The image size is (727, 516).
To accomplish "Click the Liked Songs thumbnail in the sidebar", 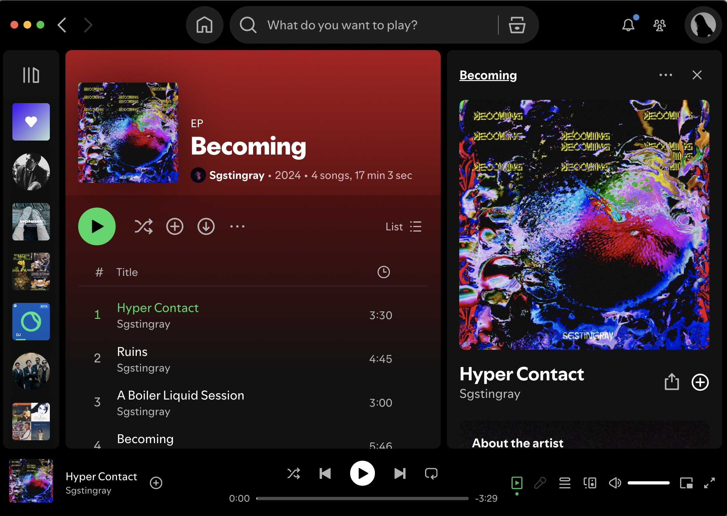I will pyautogui.click(x=31, y=122).
